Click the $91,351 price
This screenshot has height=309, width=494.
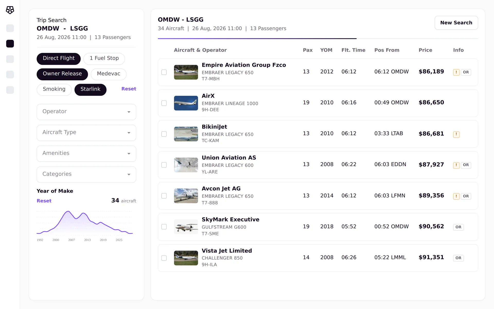431,257
